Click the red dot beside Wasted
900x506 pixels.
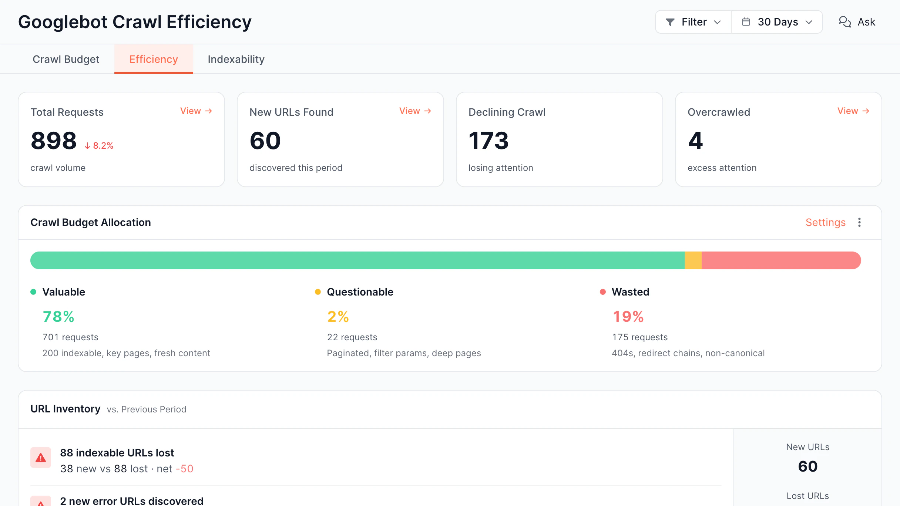603,292
